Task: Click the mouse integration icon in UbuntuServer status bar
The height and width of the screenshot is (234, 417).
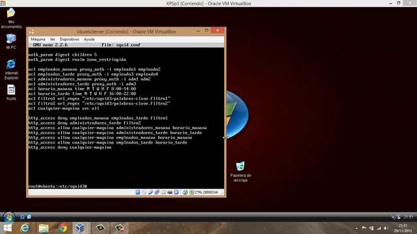Action: tap(185, 192)
